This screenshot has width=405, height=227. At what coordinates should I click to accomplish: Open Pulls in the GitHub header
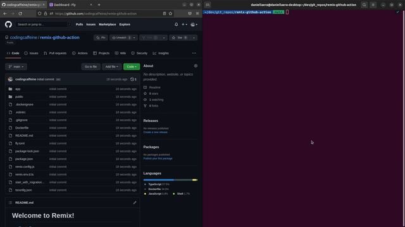pos(79,25)
